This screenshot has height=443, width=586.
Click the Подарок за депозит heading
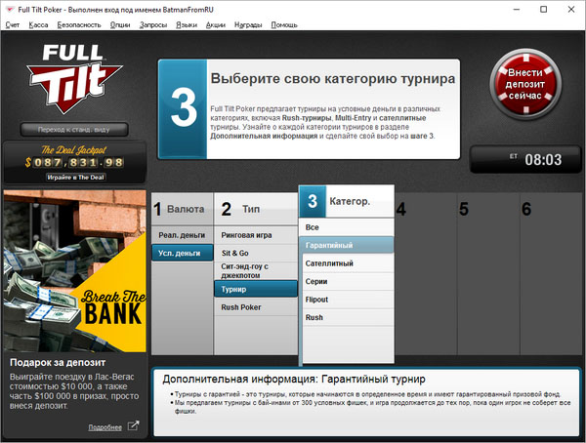coord(58,362)
